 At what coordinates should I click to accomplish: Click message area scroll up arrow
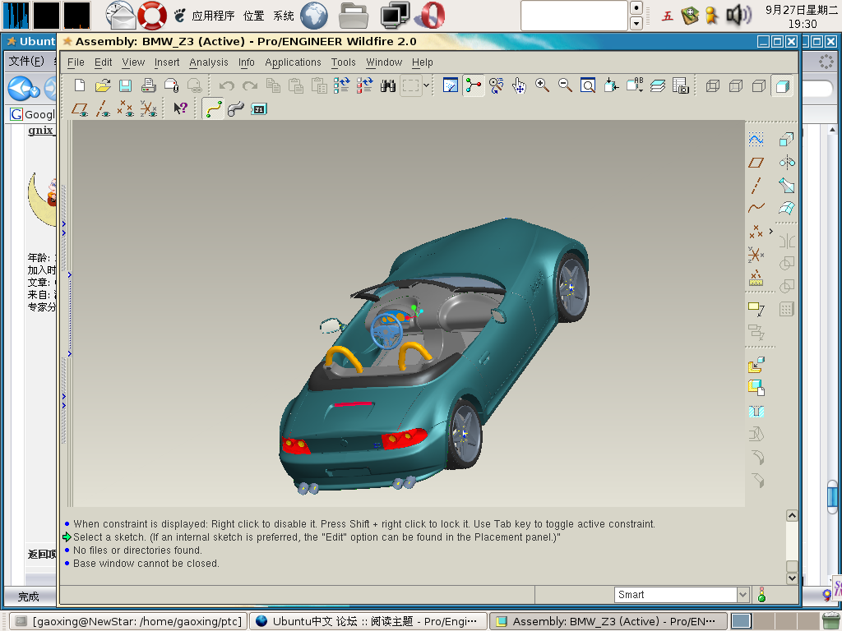click(792, 516)
